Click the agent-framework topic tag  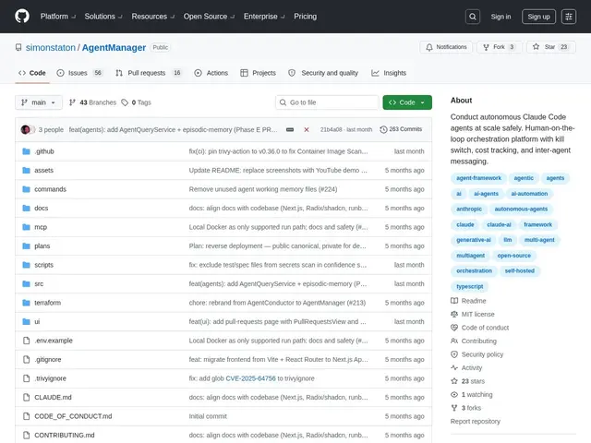click(x=478, y=178)
